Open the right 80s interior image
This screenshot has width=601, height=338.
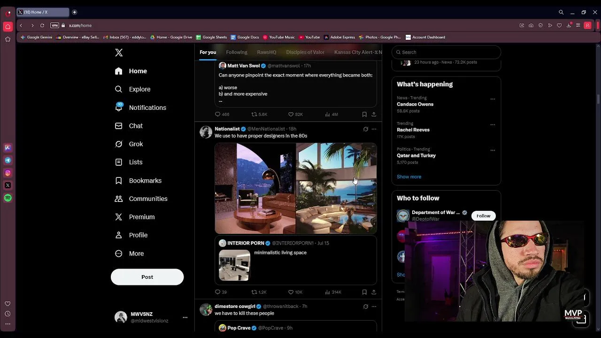pyautogui.click(x=336, y=188)
